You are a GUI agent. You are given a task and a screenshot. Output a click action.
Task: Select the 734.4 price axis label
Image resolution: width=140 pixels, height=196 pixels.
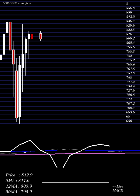(x=130, y=86)
